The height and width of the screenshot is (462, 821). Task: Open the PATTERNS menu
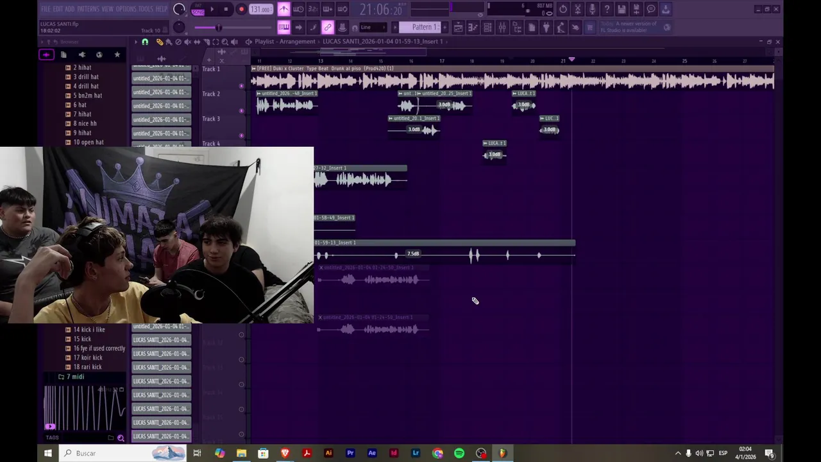(89, 9)
